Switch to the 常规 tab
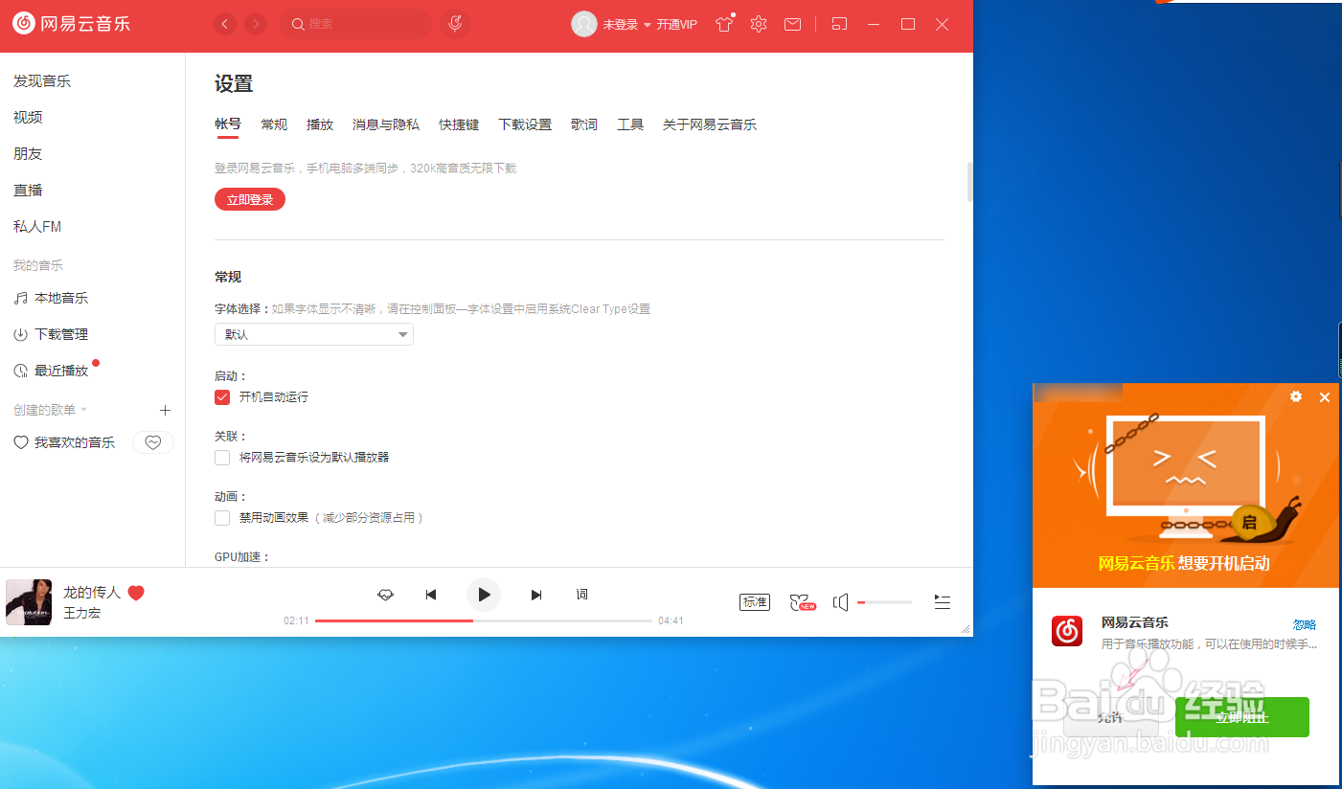 click(274, 124)
